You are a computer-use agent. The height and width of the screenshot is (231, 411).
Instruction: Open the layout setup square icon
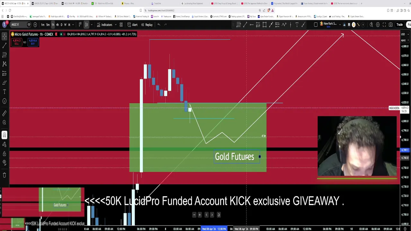point(316,25)
